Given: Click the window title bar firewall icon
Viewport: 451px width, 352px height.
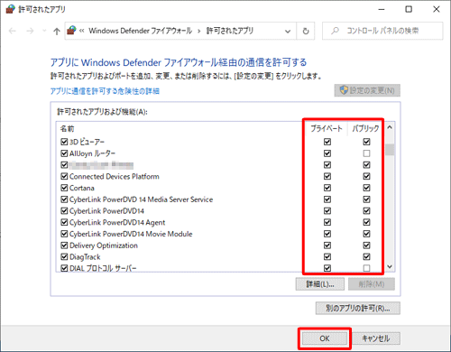Looking at the screenshot, I should (10, 9).
